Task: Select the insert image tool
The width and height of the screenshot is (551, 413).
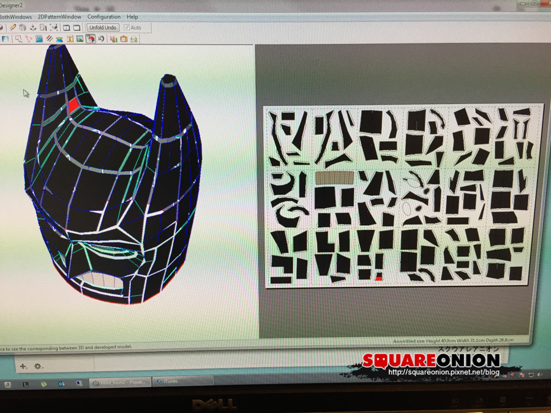Action: pyautogui.click(x=80, y=39)
